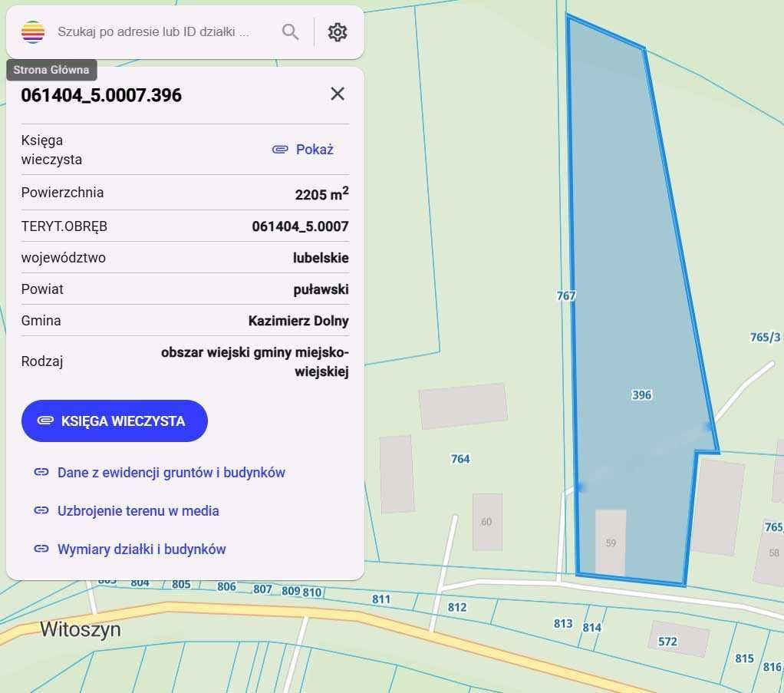This screenshot has width=784, height=693.
Task: Open the Pokaż link for Księga wieczysta
Action: point(313,149)
